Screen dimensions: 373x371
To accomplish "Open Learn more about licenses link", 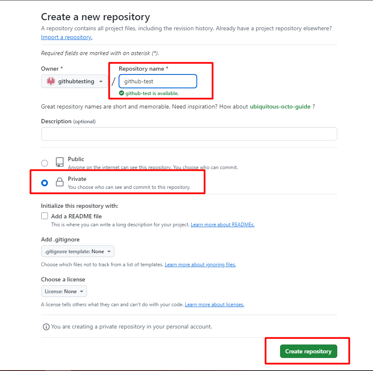I will coord(214,305).
